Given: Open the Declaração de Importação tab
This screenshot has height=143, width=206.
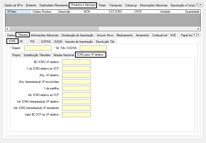Looking at the screenshot, I should click(x=78, y=35).
